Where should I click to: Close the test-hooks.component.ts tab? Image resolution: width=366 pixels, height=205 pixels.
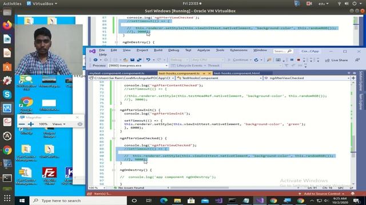[x=209, y=73]
